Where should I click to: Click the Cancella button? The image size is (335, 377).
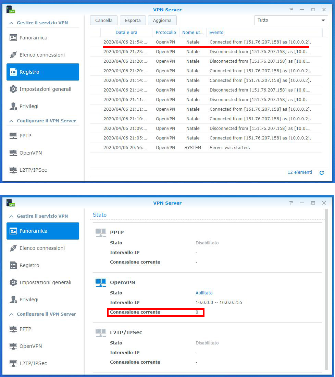103,21
